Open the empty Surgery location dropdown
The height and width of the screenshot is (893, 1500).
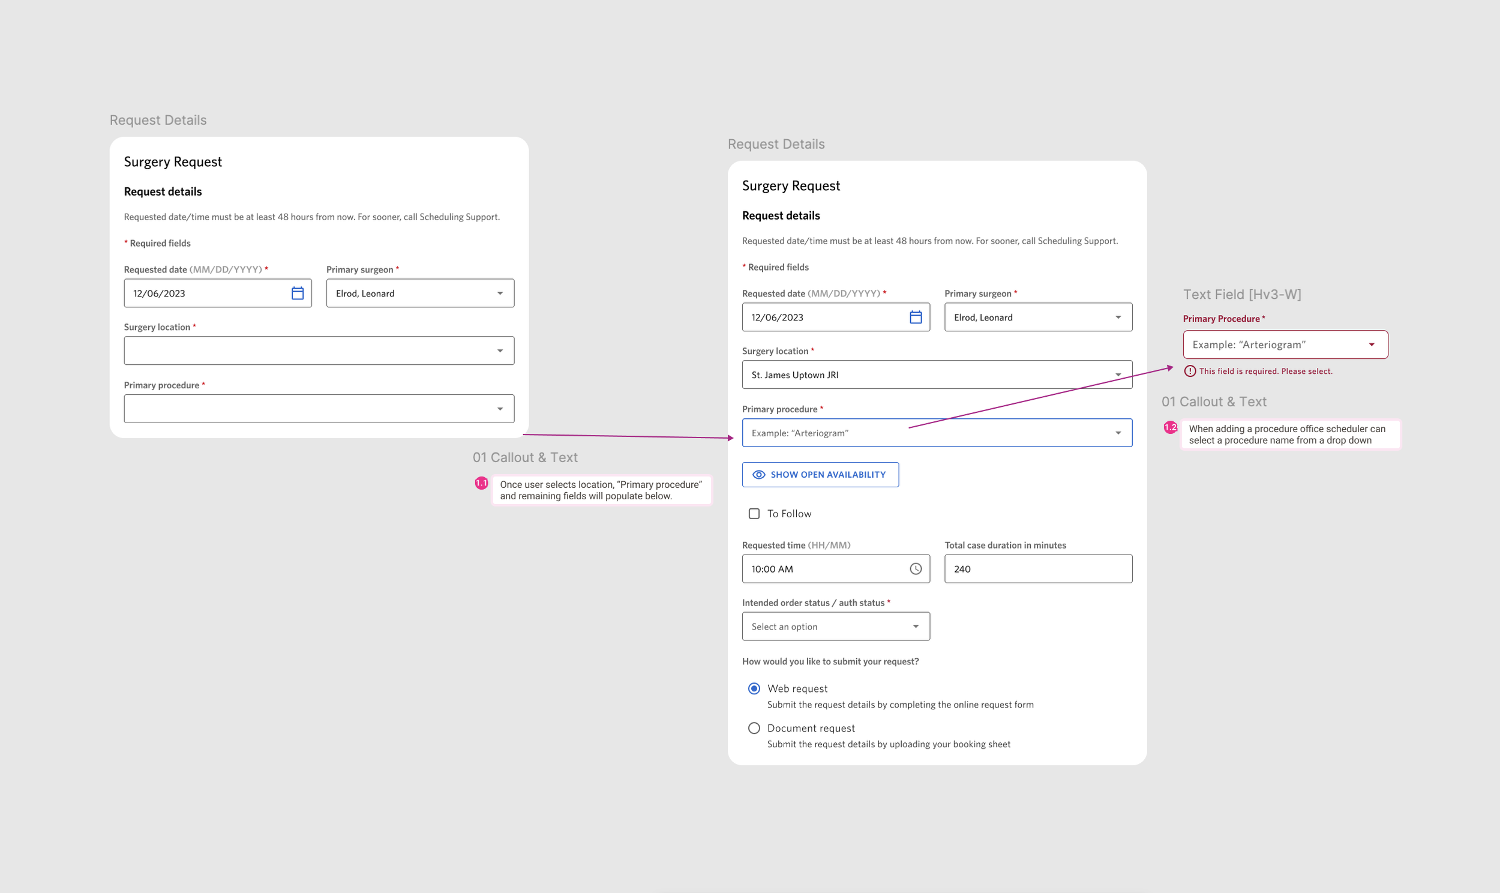[319, 351]
